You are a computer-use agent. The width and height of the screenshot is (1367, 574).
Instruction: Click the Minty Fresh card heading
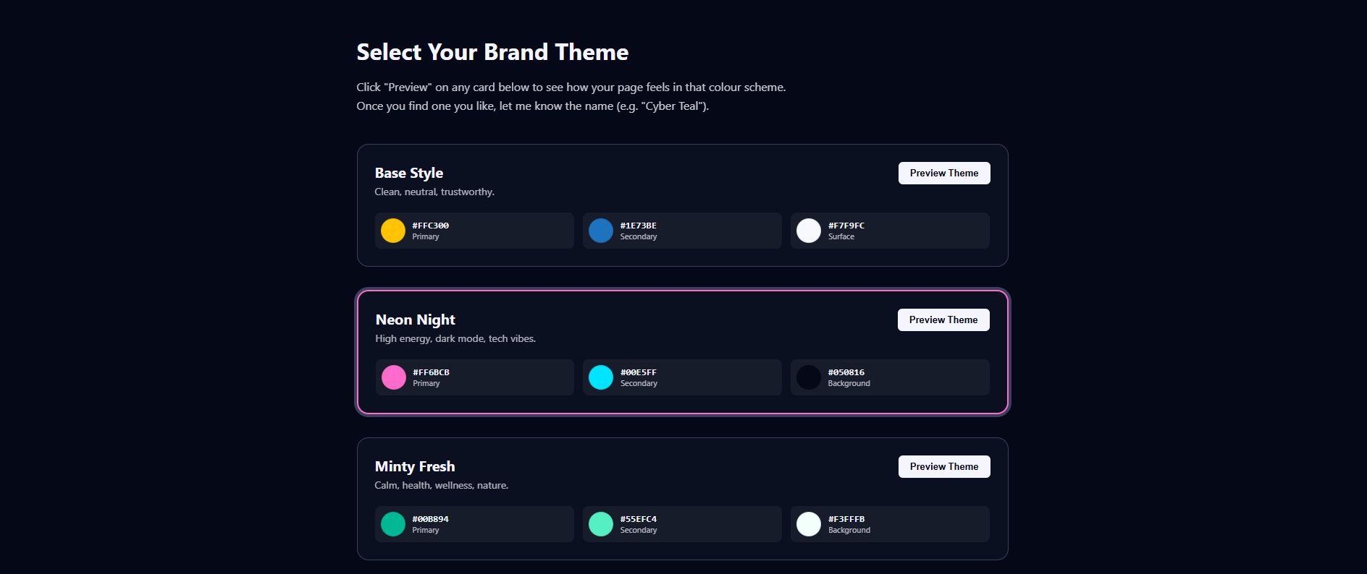414,466
